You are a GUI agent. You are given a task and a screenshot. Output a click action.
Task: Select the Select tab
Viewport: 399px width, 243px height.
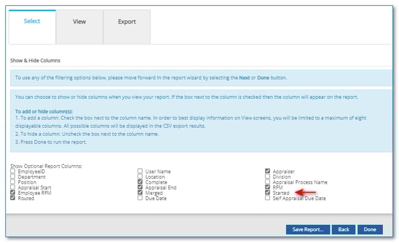coord(32,21)
